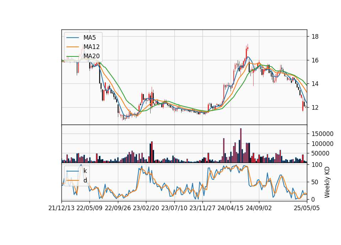The image size is (341, 245).
Task: Click the 50000 volume axis tick
Action: coord(320,153)
